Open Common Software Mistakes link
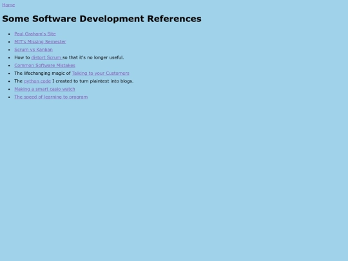Image resolution: width=348 pixels, height=261 pixels. click(45, 65)
